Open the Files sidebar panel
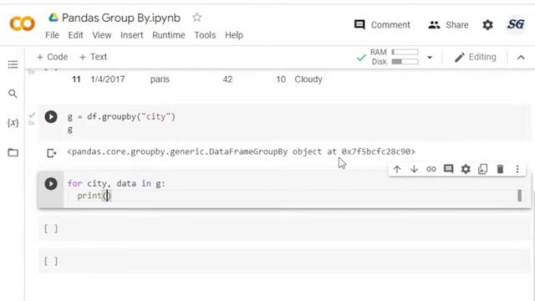535x301 pixels. tap(13, 152)
